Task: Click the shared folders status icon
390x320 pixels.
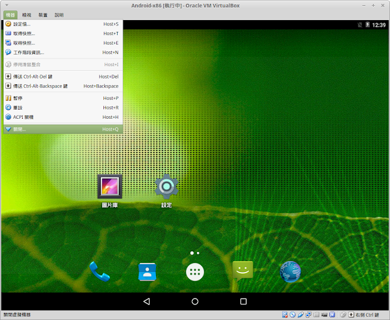Action: pyautogui.click(x=317, y=315)
